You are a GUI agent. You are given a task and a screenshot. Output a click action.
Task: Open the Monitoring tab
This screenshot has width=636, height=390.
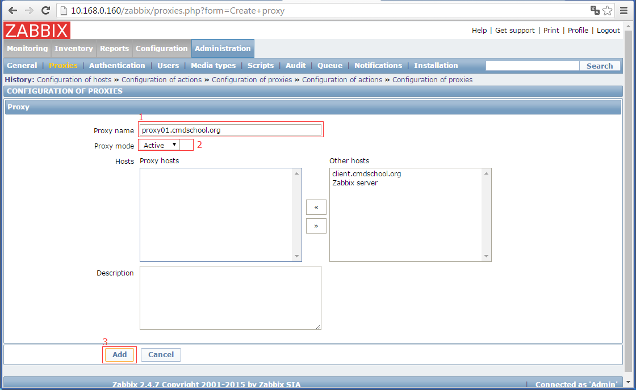click(27, 49)
